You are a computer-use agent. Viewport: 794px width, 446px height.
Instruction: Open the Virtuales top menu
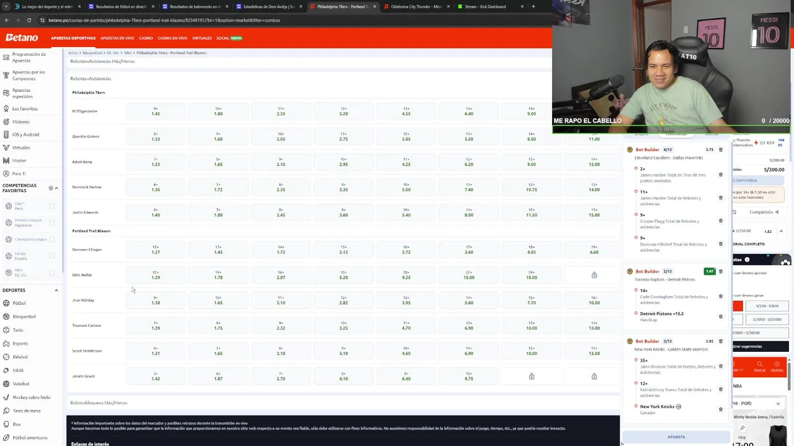[x=202, y=38]
